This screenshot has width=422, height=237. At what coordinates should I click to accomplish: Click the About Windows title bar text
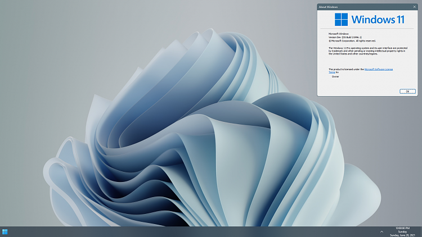pyautogui.click(x=328, y=7)
